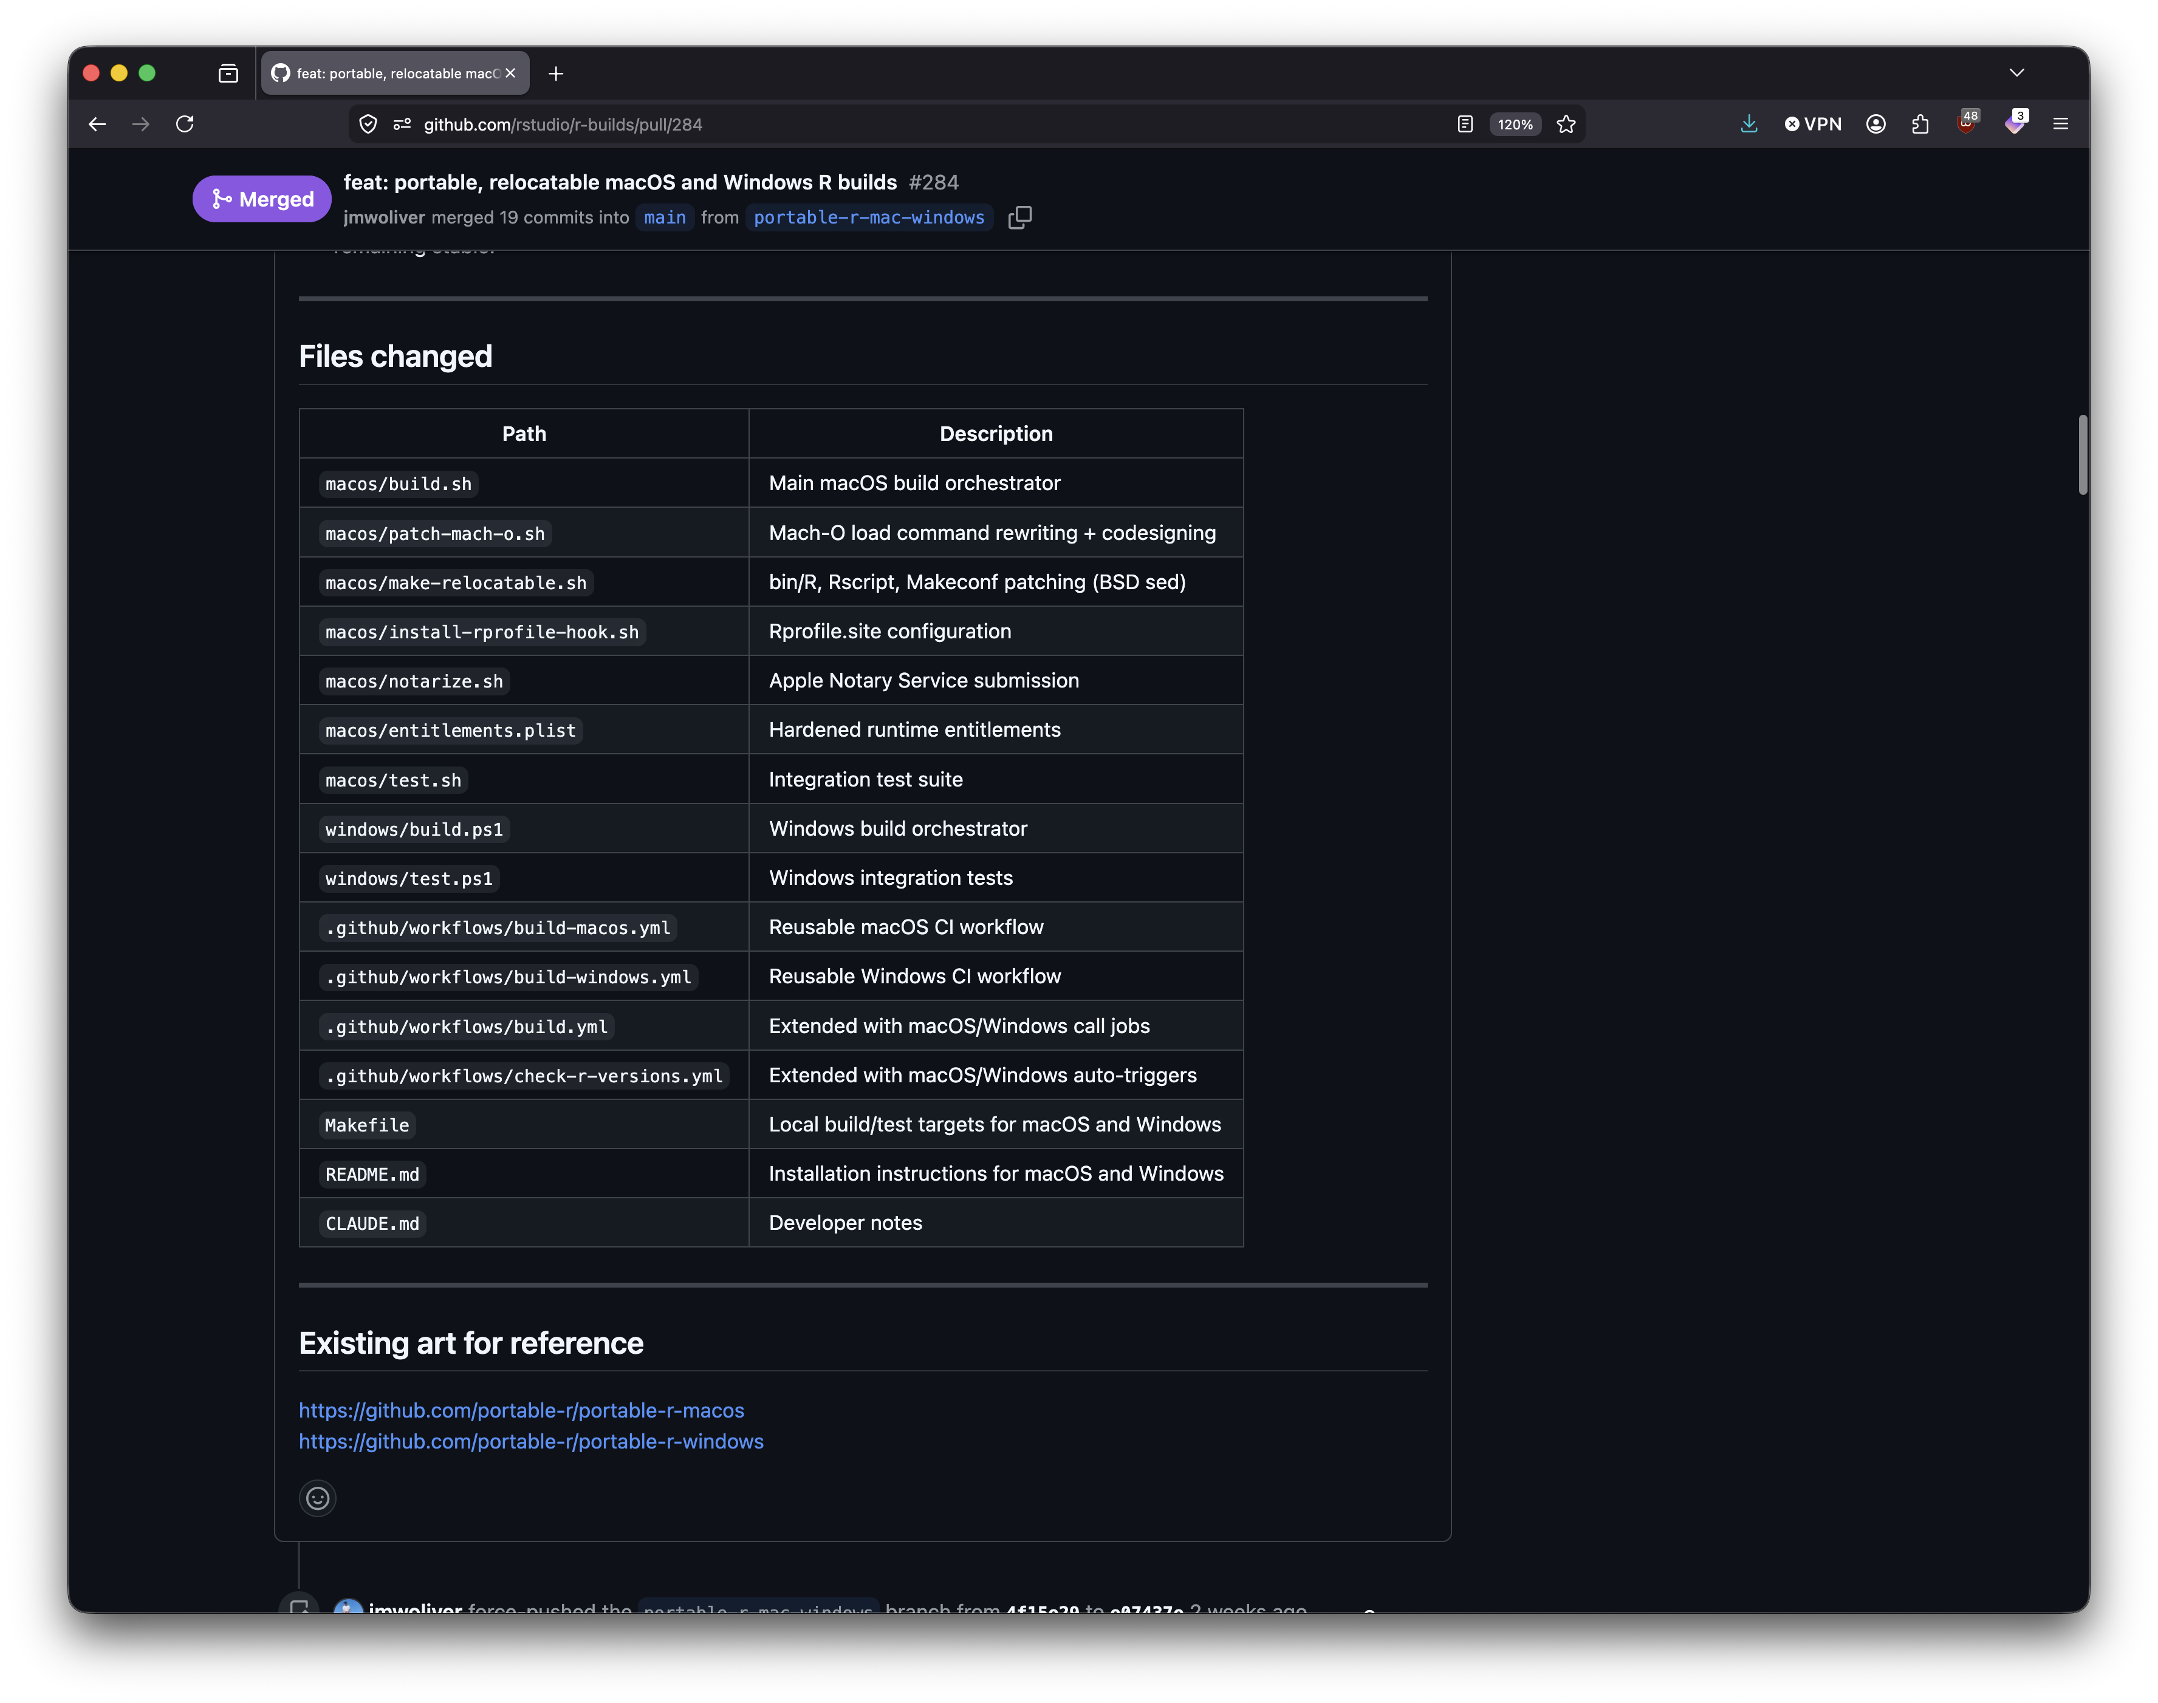This screenshot has height=1703, width=2158.
Task: Open site permissions icon in address bar
Action: point(402,125)
